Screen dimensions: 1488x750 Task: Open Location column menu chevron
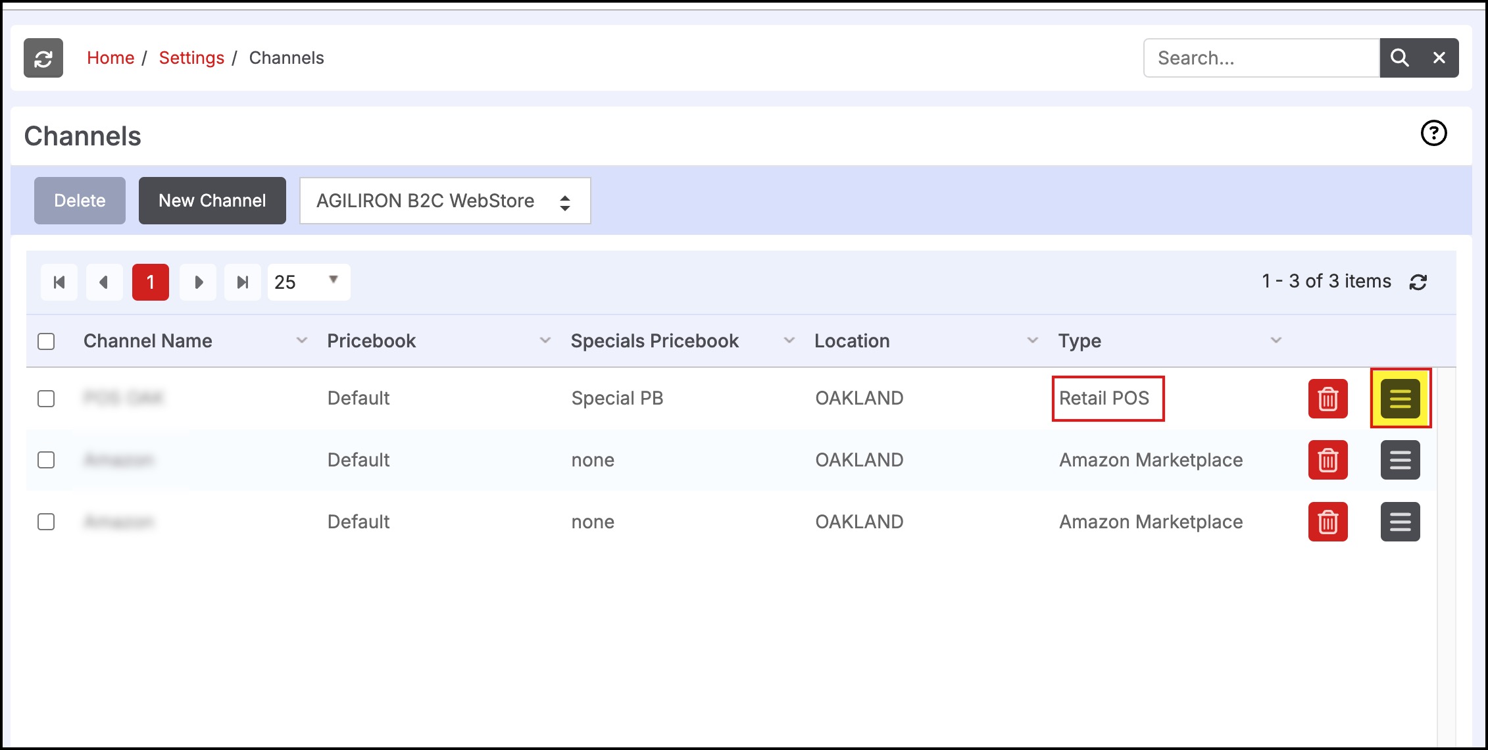(1033, 341)
